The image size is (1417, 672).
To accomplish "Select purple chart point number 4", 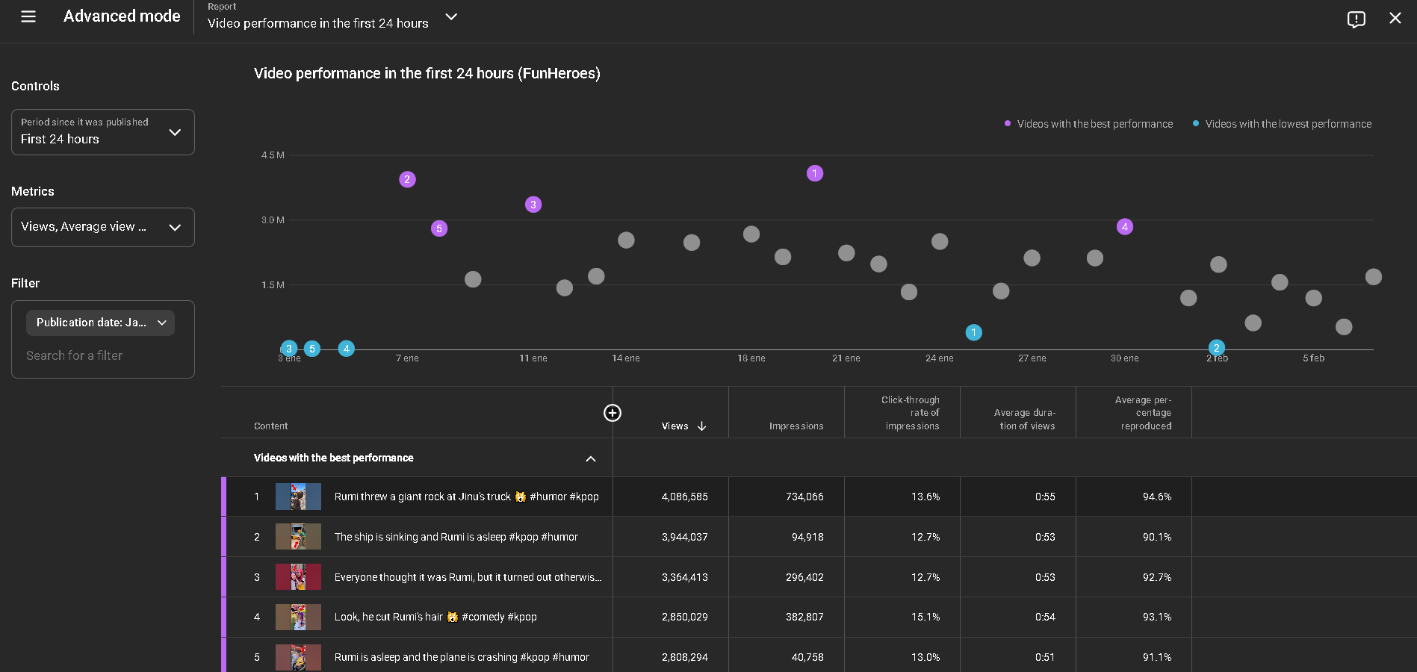I will 1124,227.
